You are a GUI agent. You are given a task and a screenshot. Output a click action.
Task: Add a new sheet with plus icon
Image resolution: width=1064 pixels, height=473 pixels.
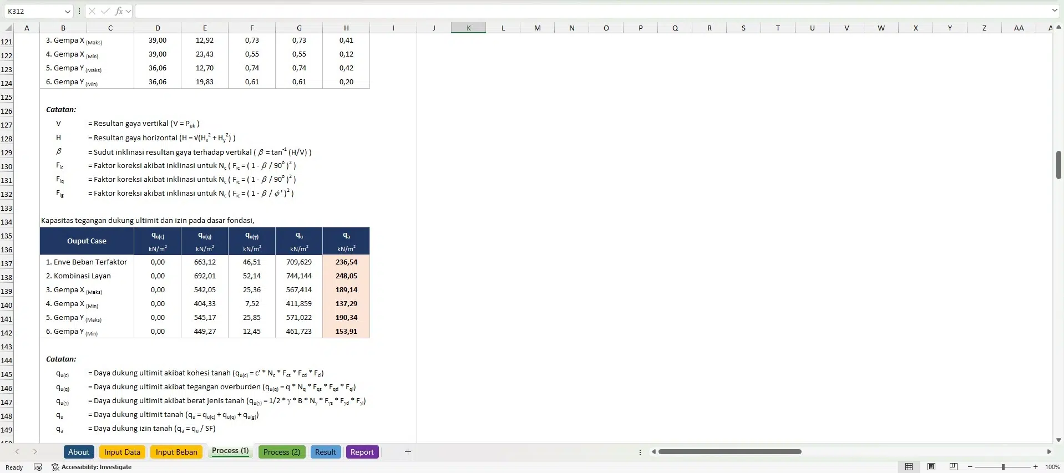408,452
